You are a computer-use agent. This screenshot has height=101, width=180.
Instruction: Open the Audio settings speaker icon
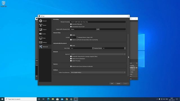[x=40, y=34]
